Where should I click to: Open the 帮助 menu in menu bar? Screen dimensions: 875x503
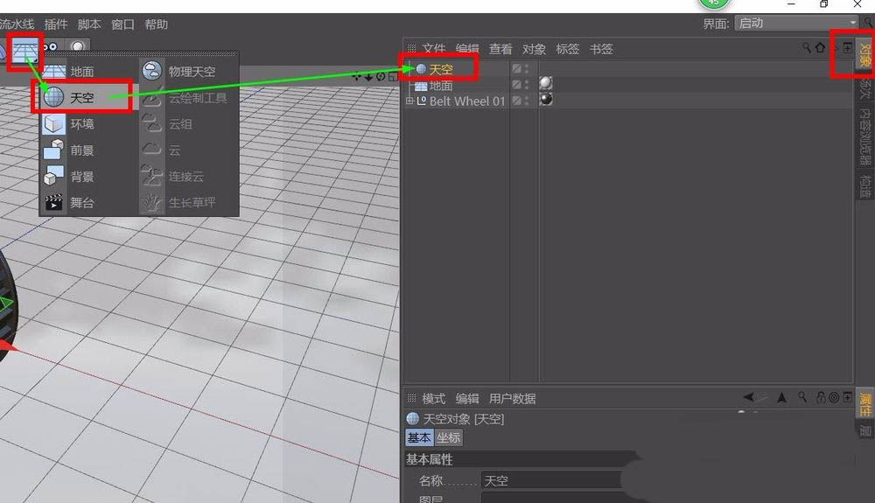pyautogui.click(x=156, y=24)
